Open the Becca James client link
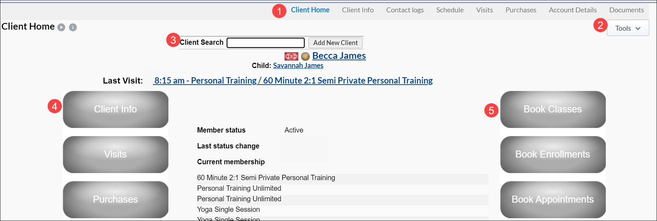657x221 pixels. tap(339, 56)
